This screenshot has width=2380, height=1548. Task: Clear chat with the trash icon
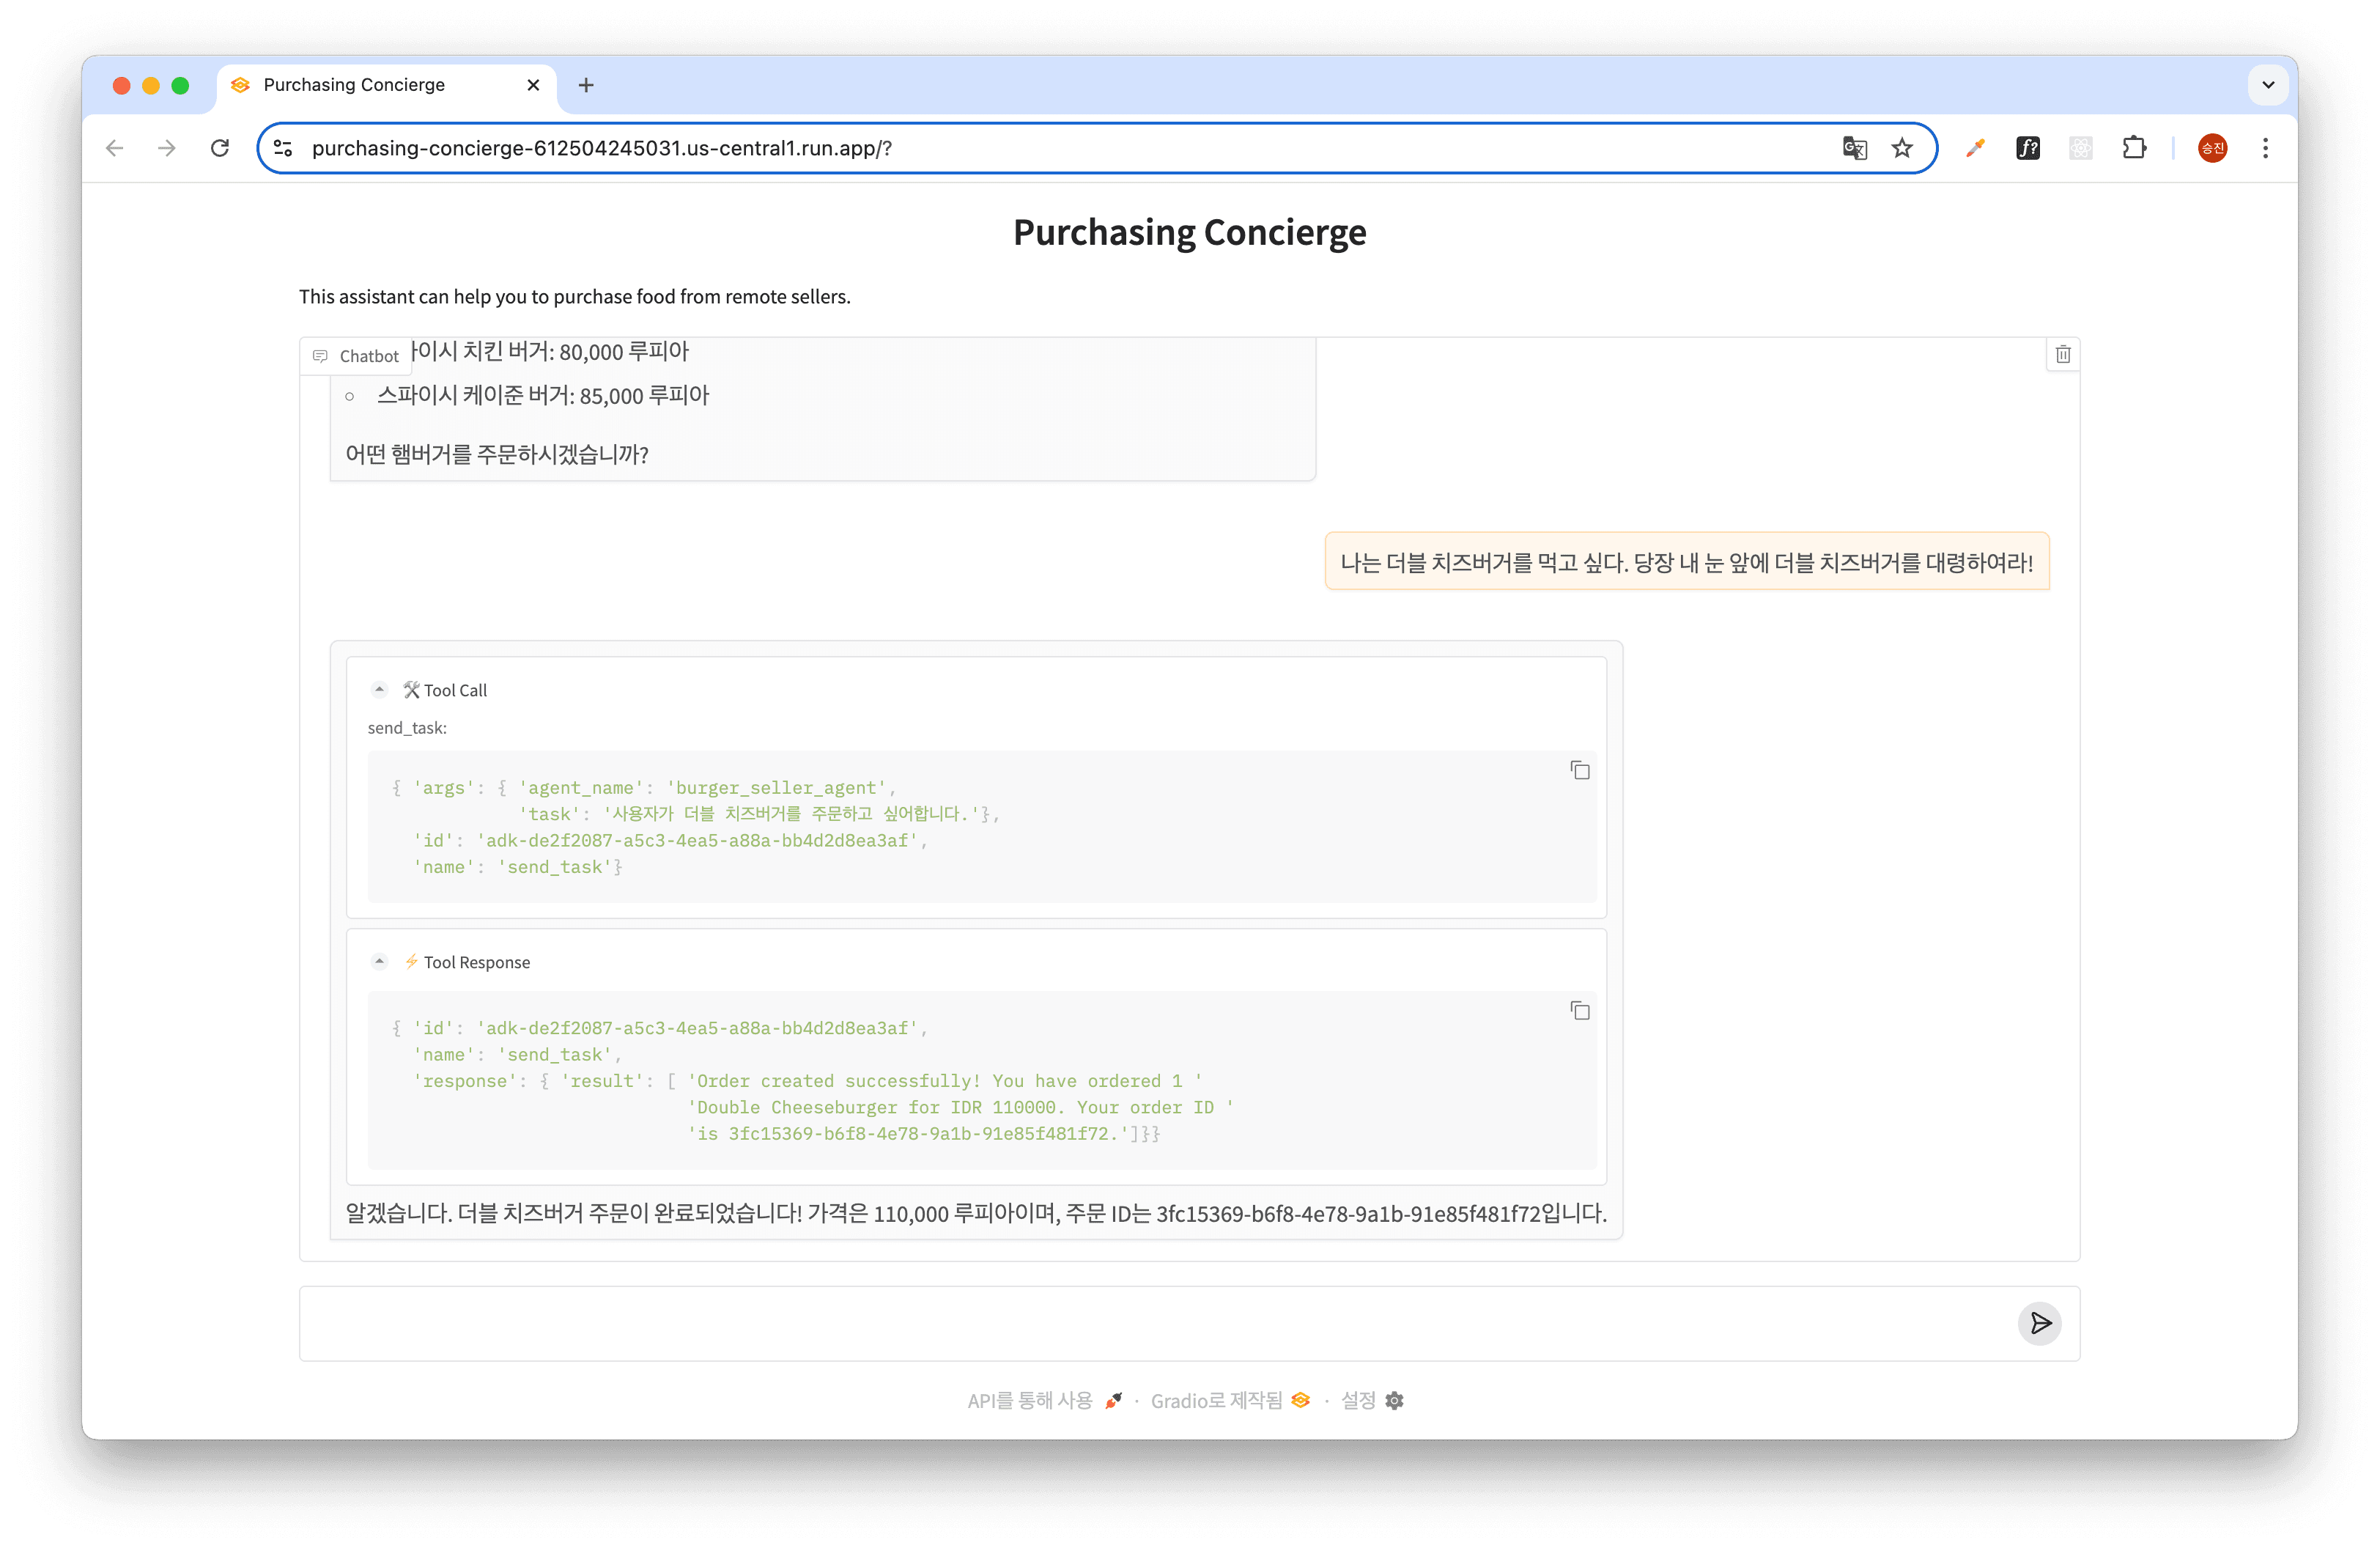(x=2063, y=354)
